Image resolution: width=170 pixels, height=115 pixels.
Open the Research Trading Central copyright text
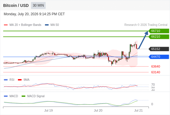146,25
